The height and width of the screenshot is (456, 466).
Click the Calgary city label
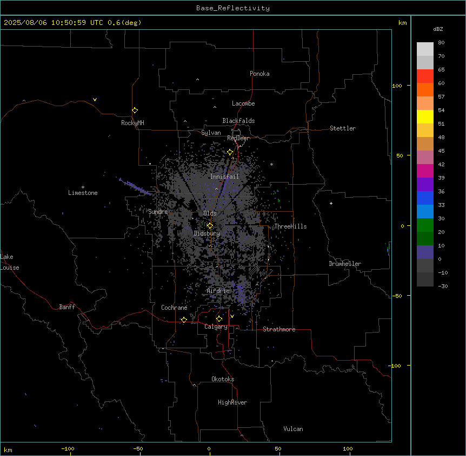tap(216, 327)
